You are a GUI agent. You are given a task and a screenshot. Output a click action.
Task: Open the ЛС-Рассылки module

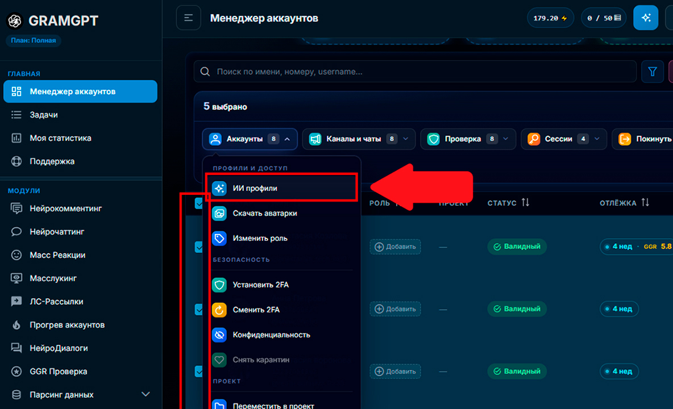coord(80,302)
